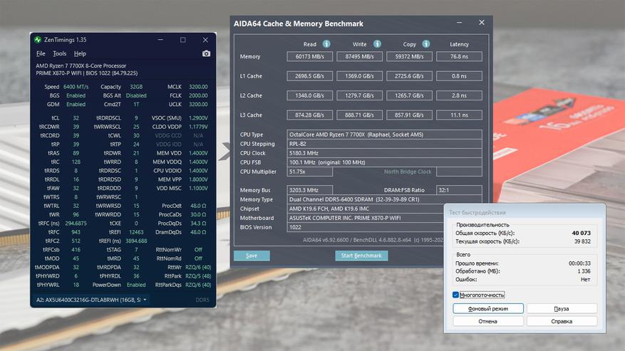Screen dimensions: 625x351
Task: Click the Отмена button
Action: 488,321
